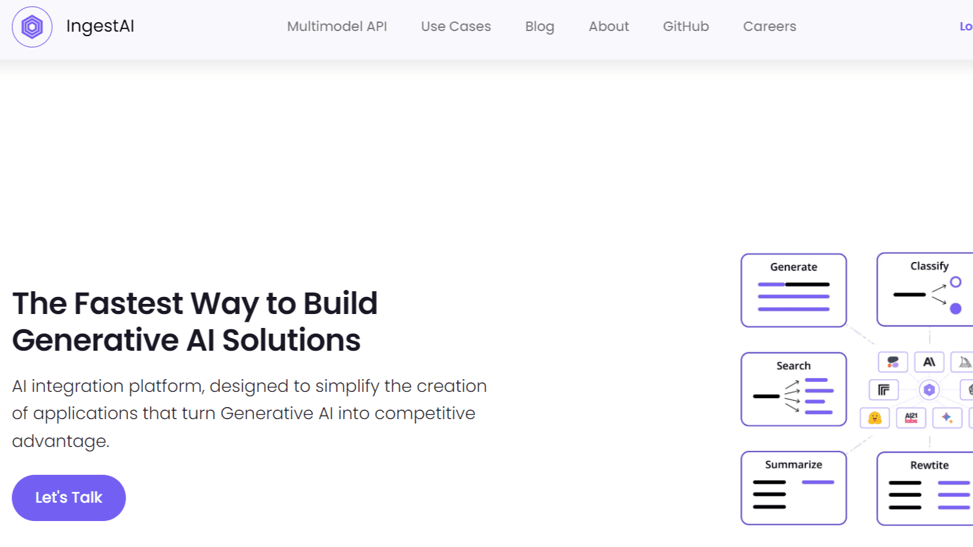This screenshot has height=547, width=973.
Task: Click the Anthropic logo icon
Action: (x=929, y=362)
